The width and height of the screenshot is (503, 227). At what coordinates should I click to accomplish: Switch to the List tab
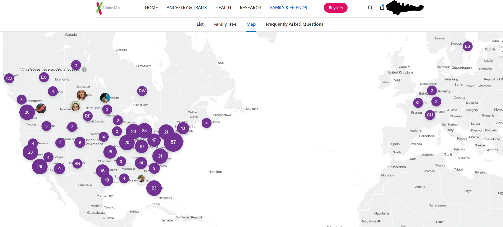point(200,24)
